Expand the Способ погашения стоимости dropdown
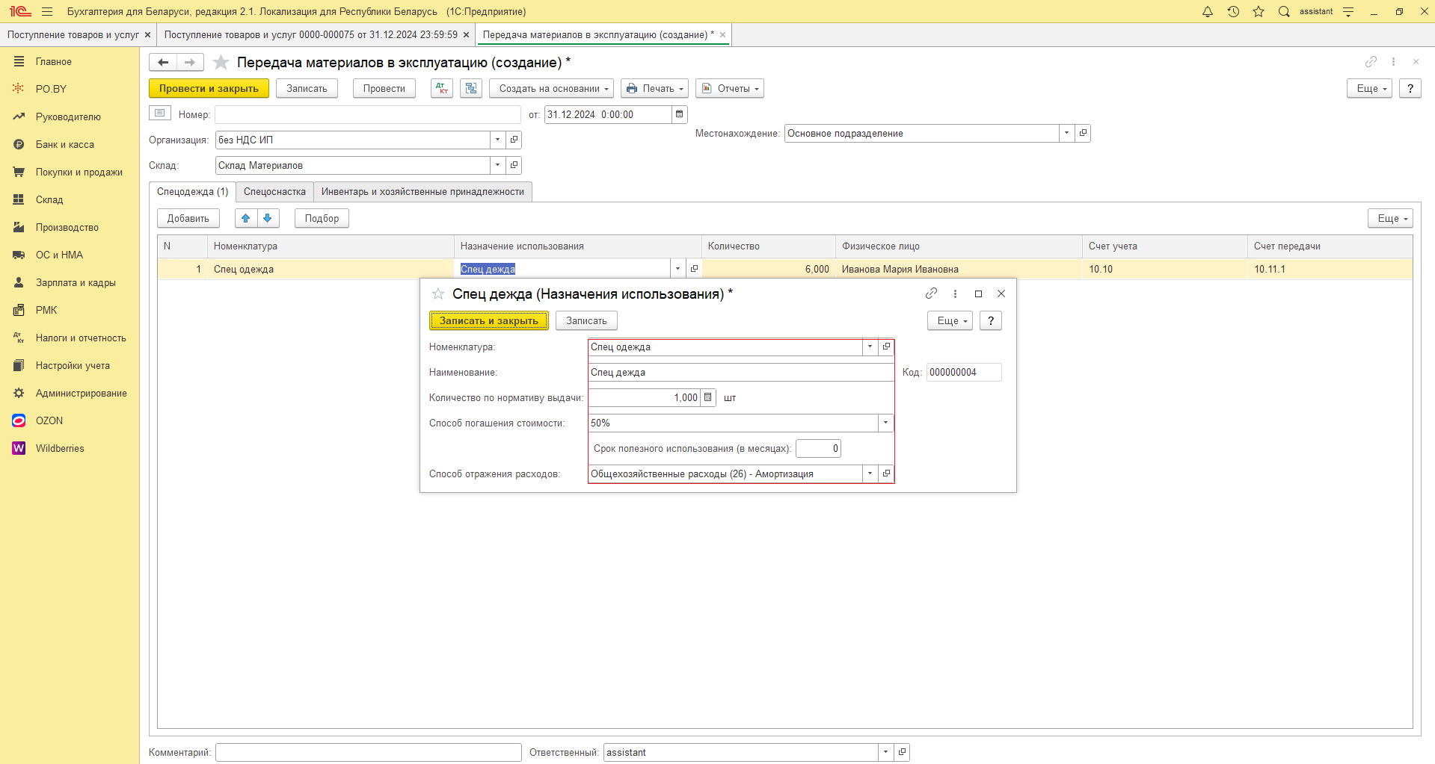The image size is (1435, 764). 885,423
